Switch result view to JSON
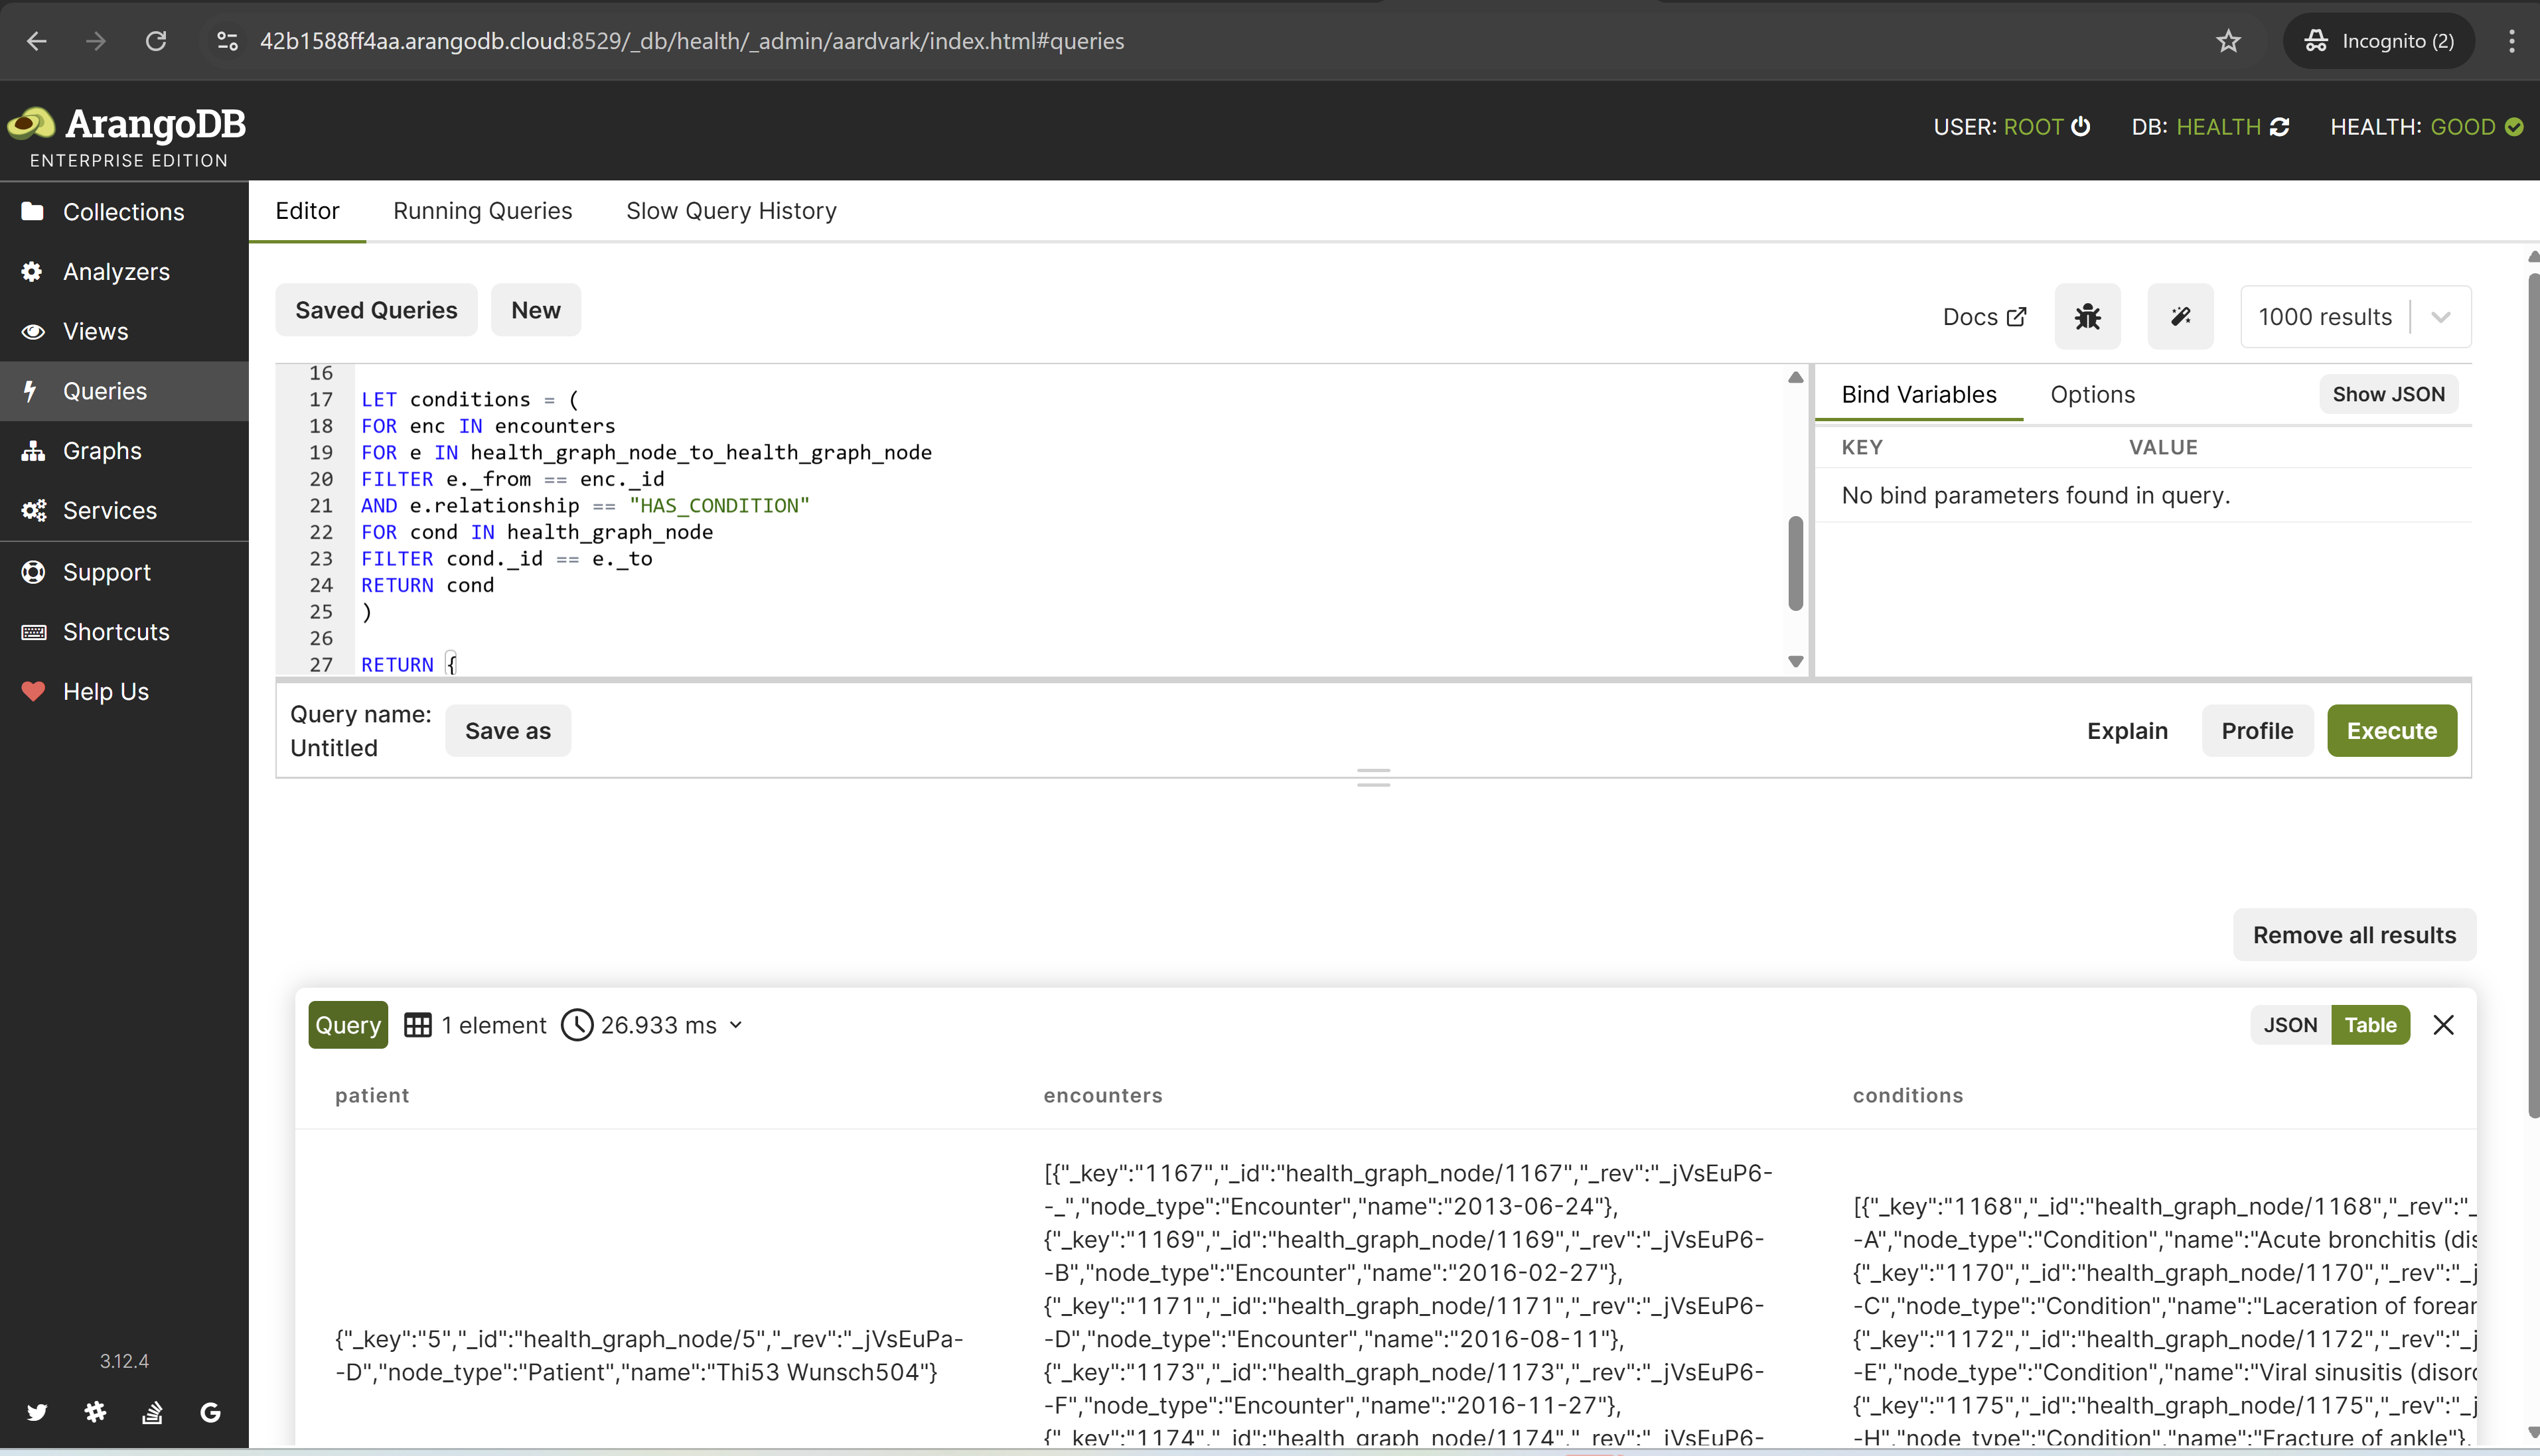 click(2290, 1025)
